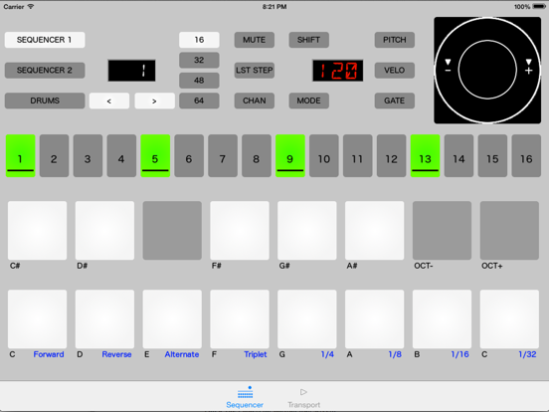Viewport: 549px width, 412px height.
Task: Go to previous page with < button
Action: (x=109, y=101)
